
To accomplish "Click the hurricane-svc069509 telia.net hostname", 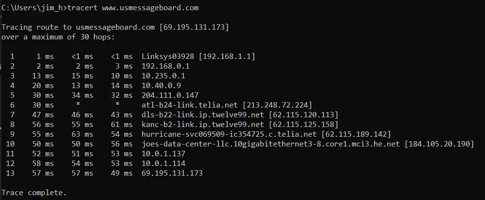I will click(230, 134).
